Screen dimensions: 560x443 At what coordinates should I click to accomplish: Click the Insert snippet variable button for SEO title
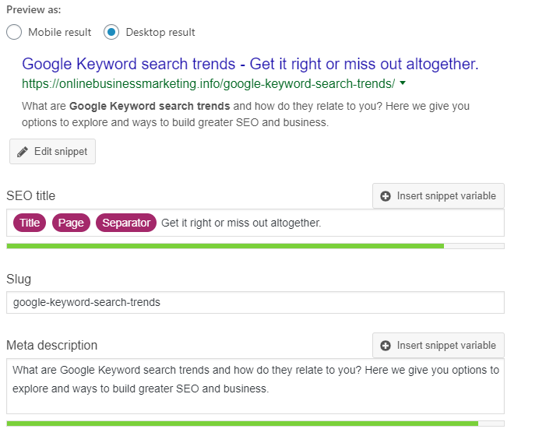tap(438, 196)
